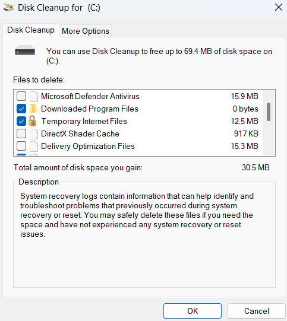This screenshot has width=287, height=321.
Task: Tick the Delivery Optimization Files checkbox
Action: 21,146
